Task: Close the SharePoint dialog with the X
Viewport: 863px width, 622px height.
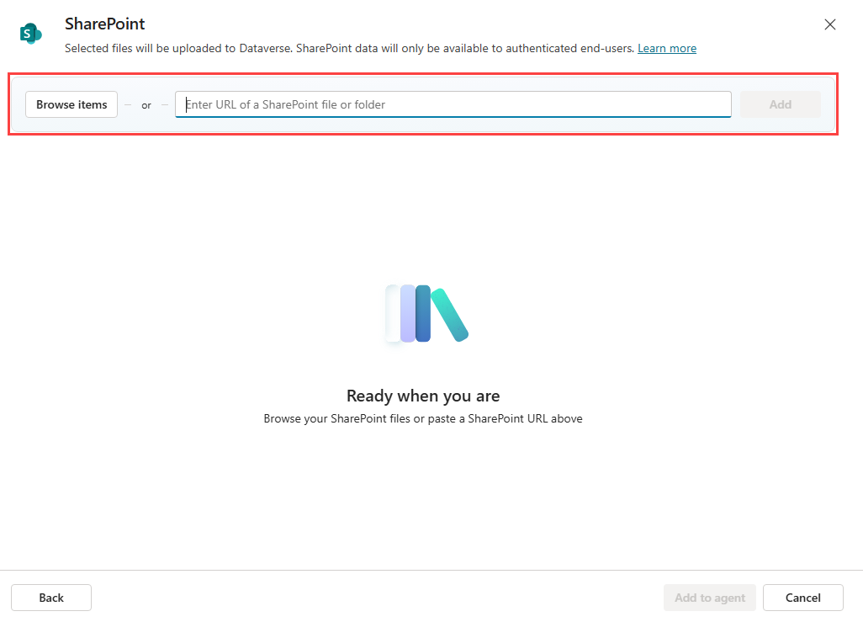Action: [x=829, y=24]
